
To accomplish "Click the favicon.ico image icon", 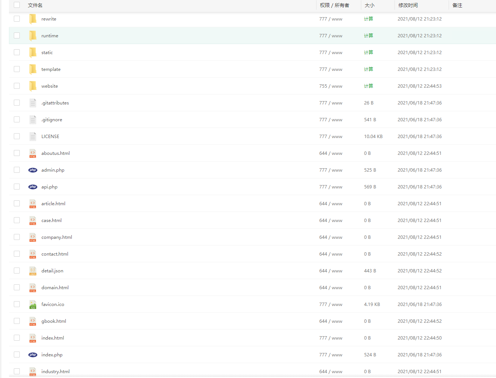I will click(x=33, y=304).
